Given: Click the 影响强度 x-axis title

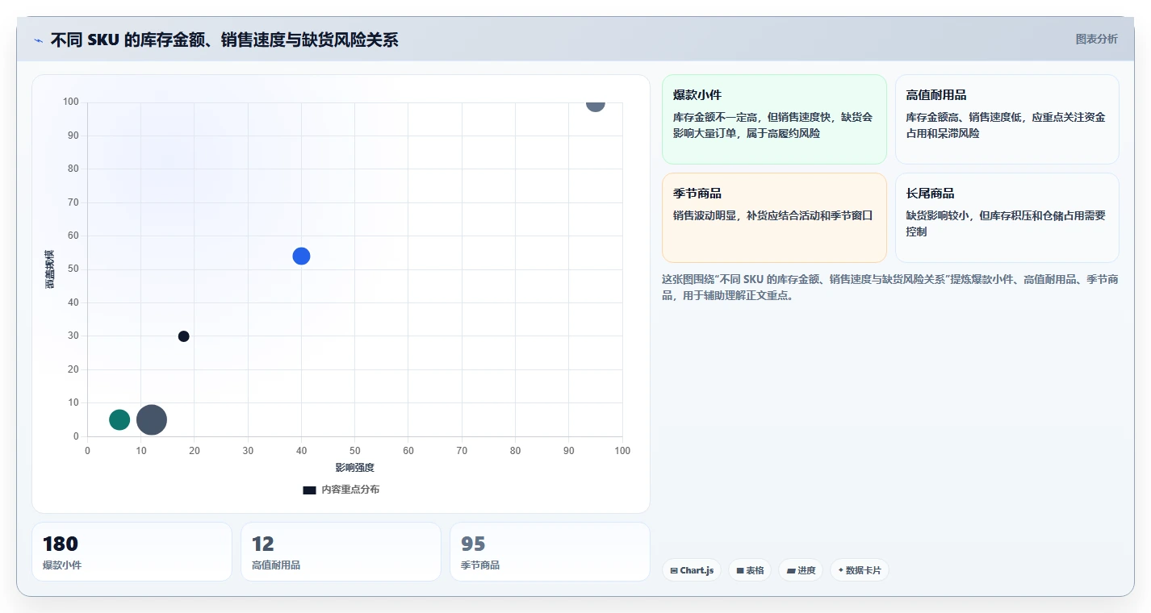Looking at the screenshot, I should coord(355,467).
